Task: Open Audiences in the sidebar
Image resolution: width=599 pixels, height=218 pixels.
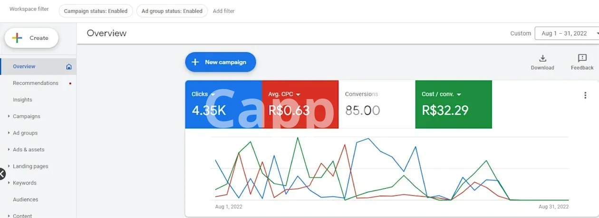Action: coord(25,200)
